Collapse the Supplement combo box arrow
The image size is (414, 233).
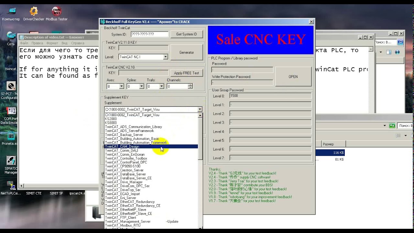(x=200, y=109)
